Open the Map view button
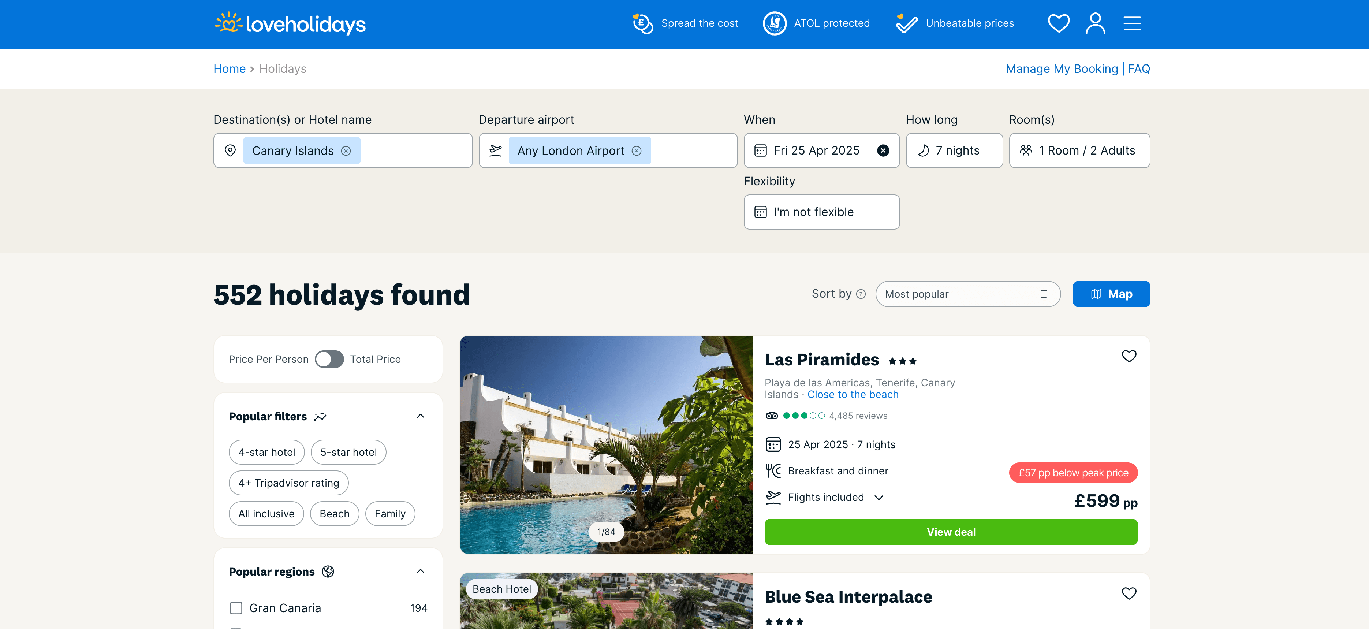 tap(1111, 294)
